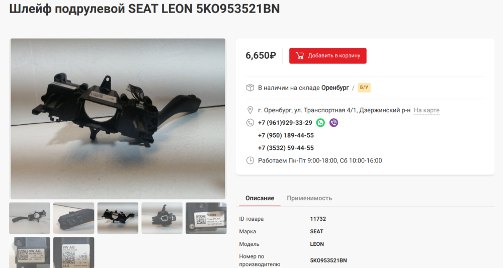
Task: Add the item to cart with Добавить в корзину
Action: click(x=327, y=56)
